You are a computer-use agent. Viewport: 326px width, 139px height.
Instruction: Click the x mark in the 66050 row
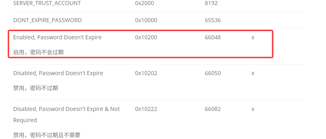click(x=253, y=74)
